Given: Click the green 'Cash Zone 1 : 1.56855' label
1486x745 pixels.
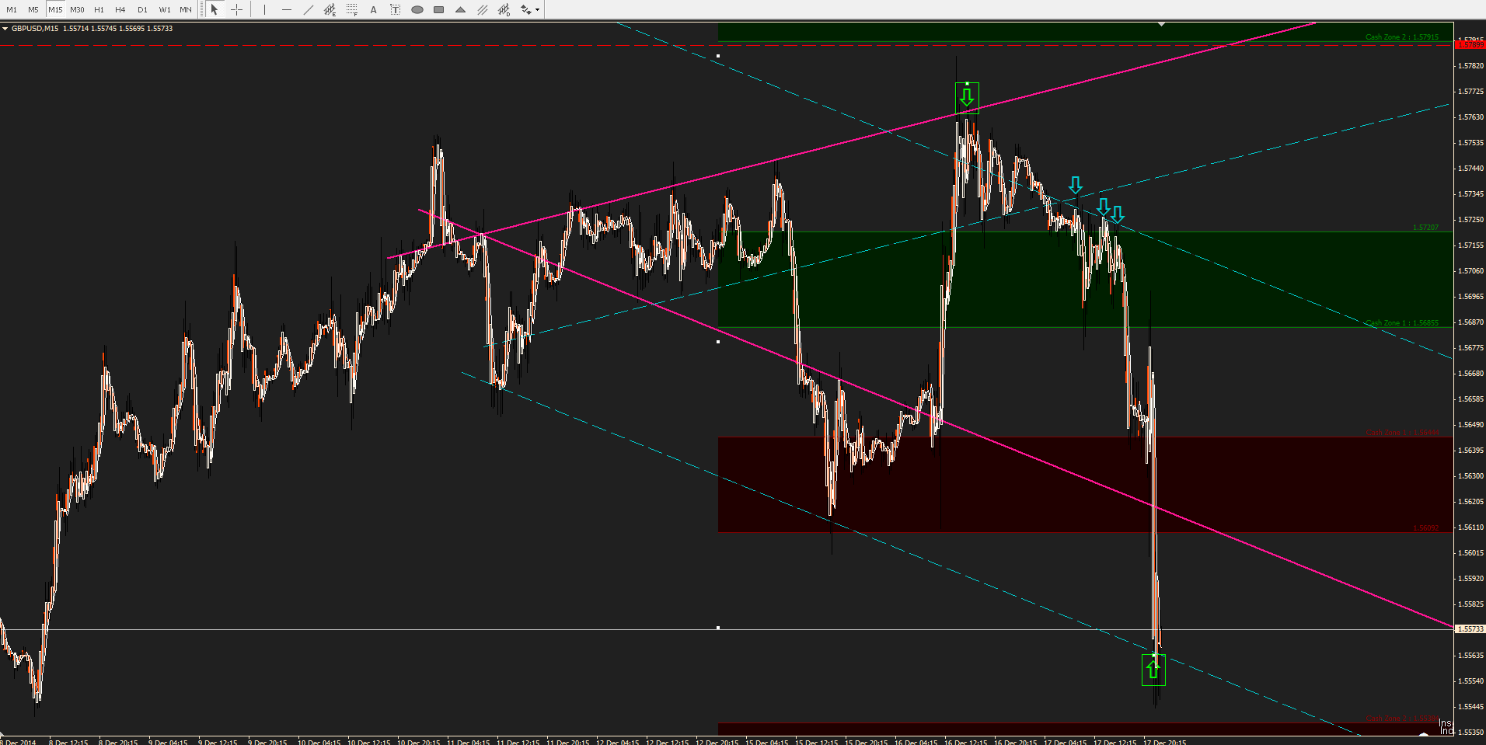Looking at the screenshot, I should pos(1402,322).
